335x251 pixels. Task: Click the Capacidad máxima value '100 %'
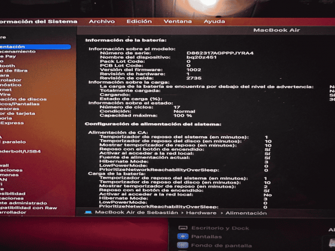pyautogui.click(x=182, y=116)
